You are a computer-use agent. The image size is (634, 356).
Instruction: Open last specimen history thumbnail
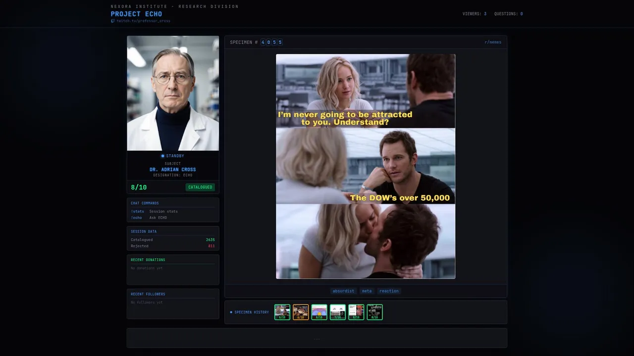374,312
